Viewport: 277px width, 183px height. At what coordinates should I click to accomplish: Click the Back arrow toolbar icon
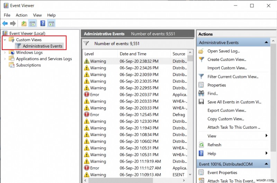5,23
